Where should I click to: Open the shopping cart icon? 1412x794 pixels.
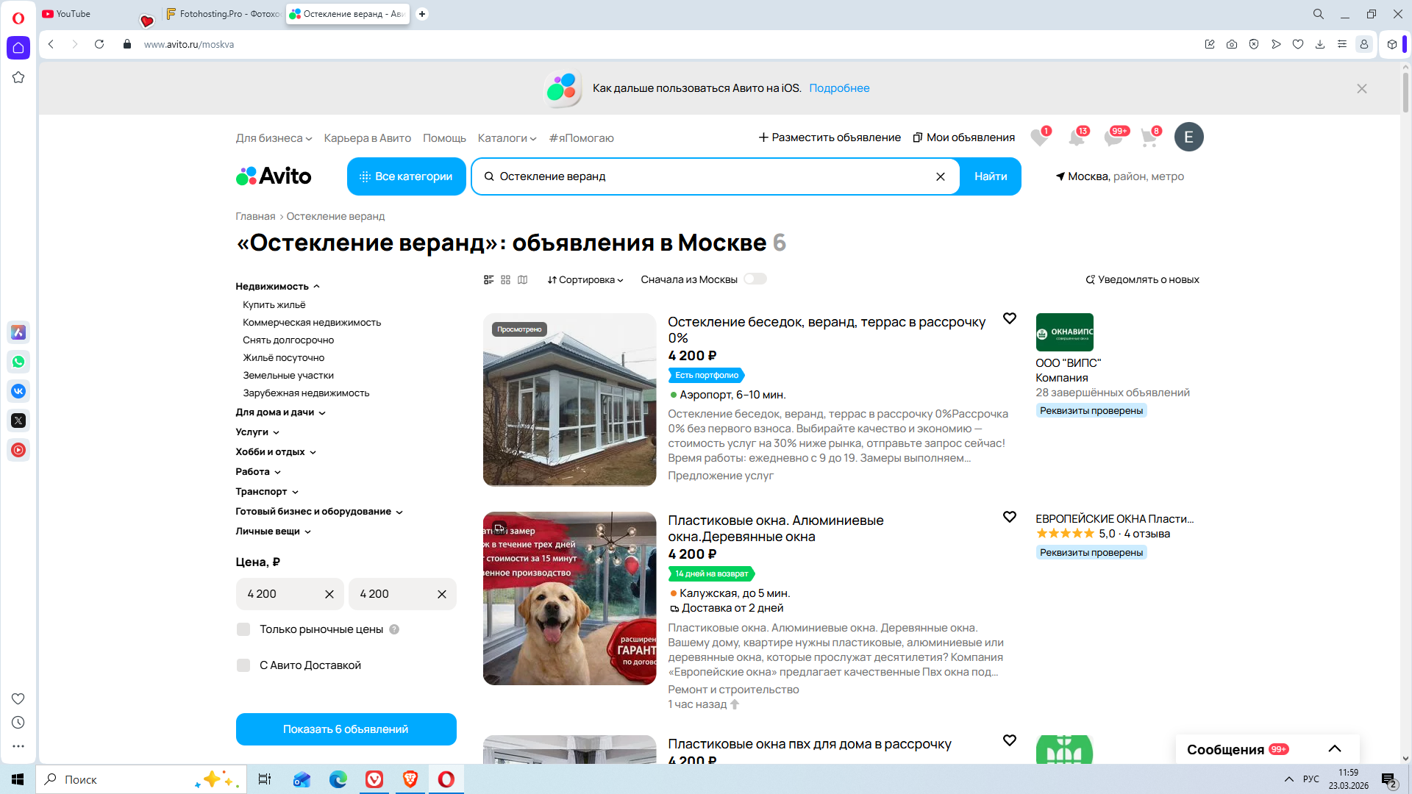pos(1149,137)
